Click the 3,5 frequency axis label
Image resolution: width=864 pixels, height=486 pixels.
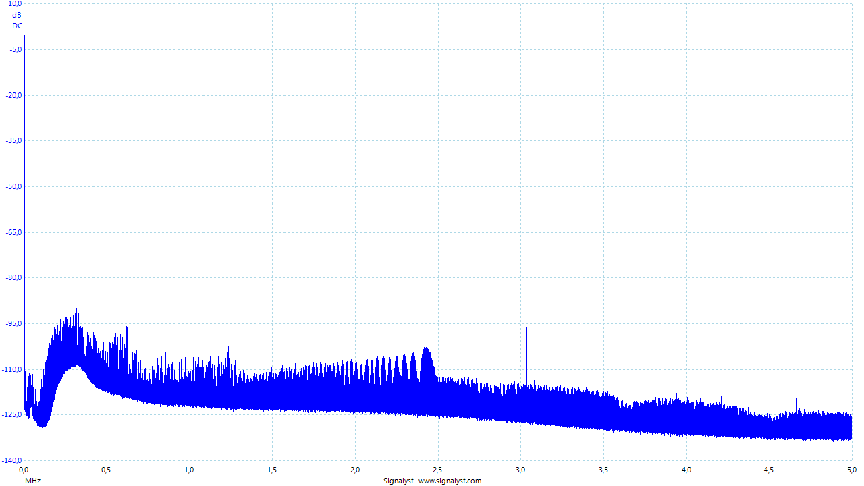[x=603, y=469]
